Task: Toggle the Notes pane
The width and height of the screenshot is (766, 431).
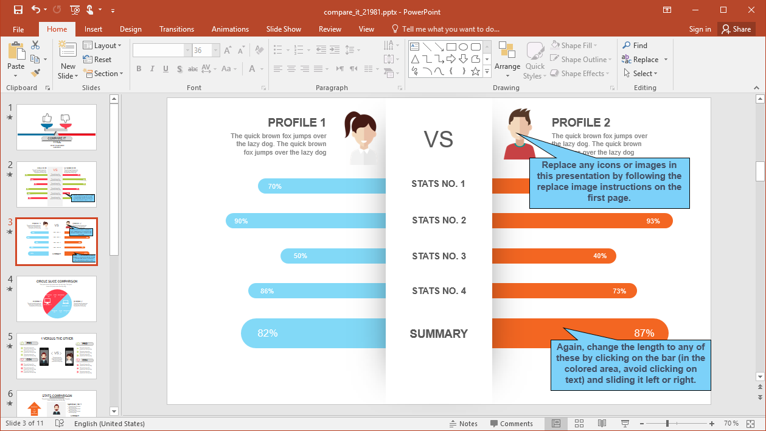Action: click(463, 424)
